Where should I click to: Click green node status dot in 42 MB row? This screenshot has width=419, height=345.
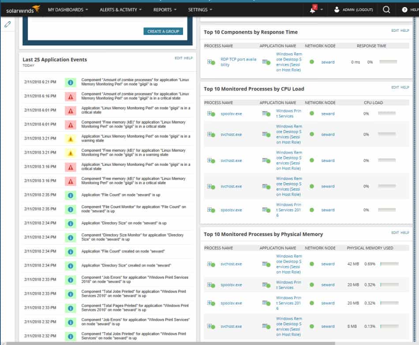click(x=311, y=264)
